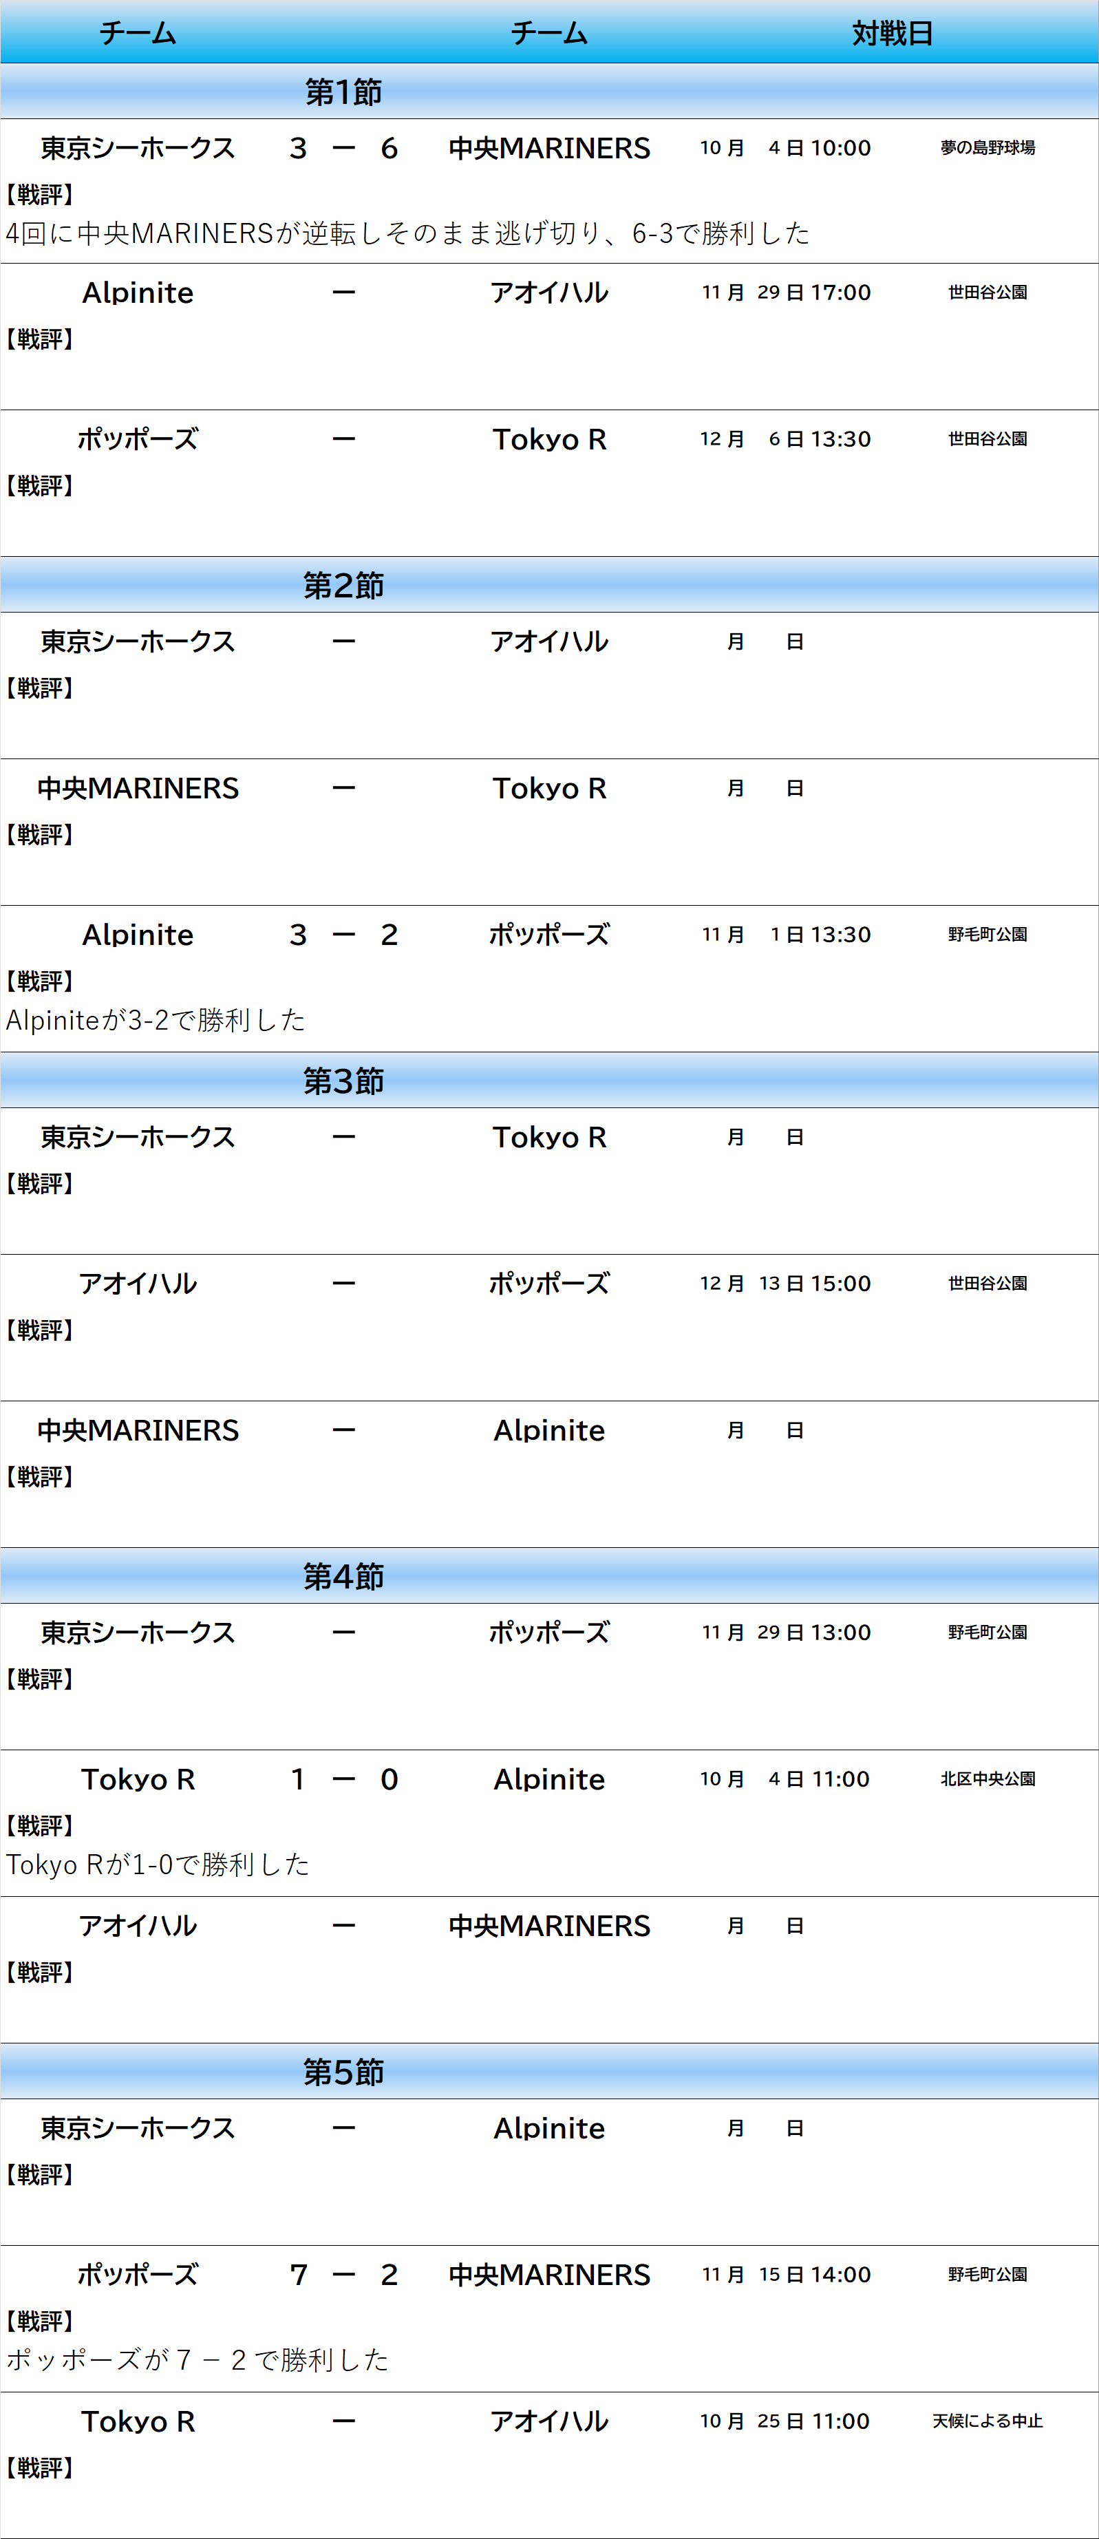Select the 天候による中止 note
Viewport: 1099px width, 2539px height.
coord(987,2421)
